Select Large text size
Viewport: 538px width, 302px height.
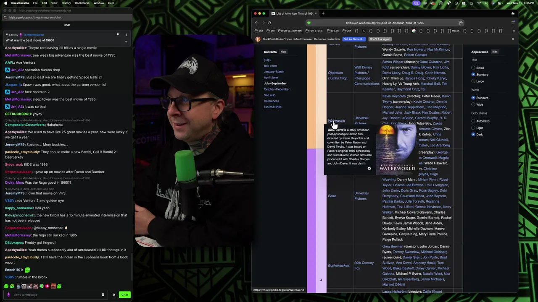473,81
